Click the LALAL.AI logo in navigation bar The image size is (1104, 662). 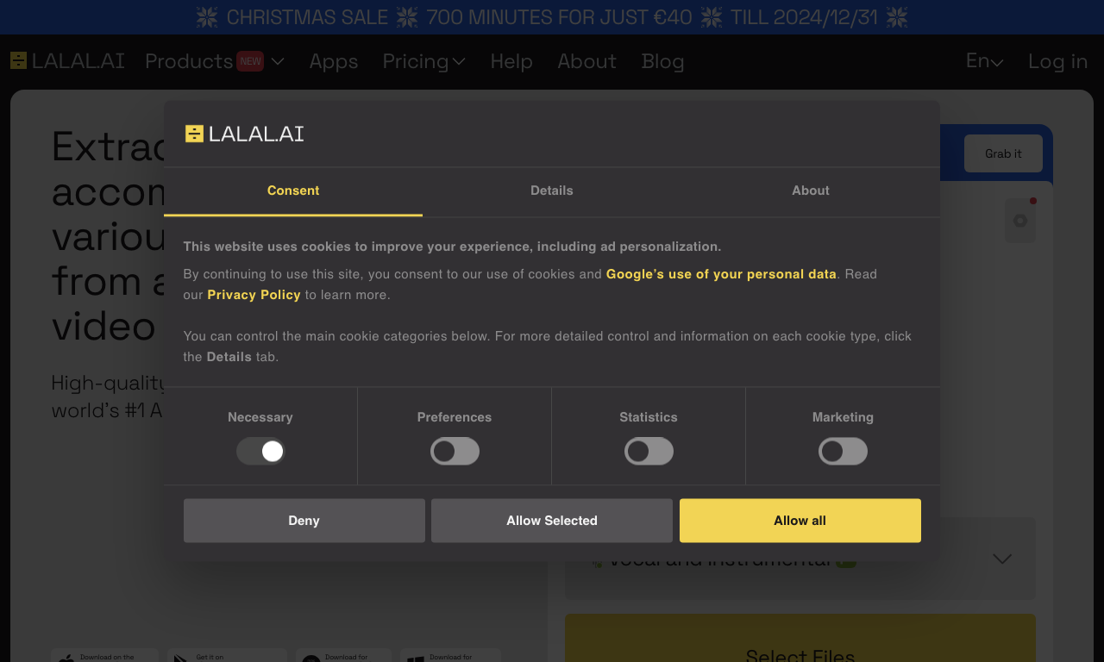tap(67, 61)
